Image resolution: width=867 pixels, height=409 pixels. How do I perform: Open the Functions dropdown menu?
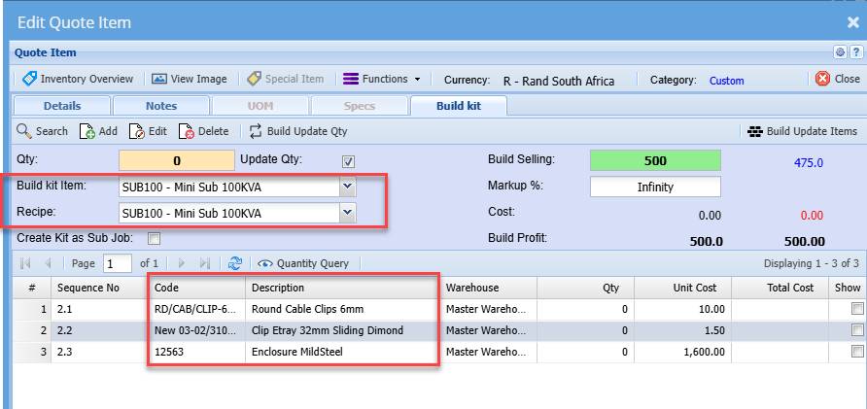coord(382,79)
